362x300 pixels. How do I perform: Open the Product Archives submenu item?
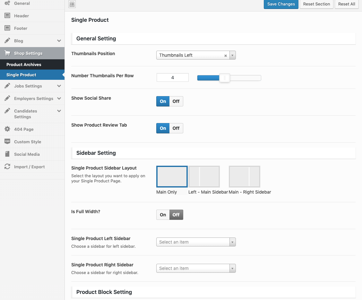point(24,64)
